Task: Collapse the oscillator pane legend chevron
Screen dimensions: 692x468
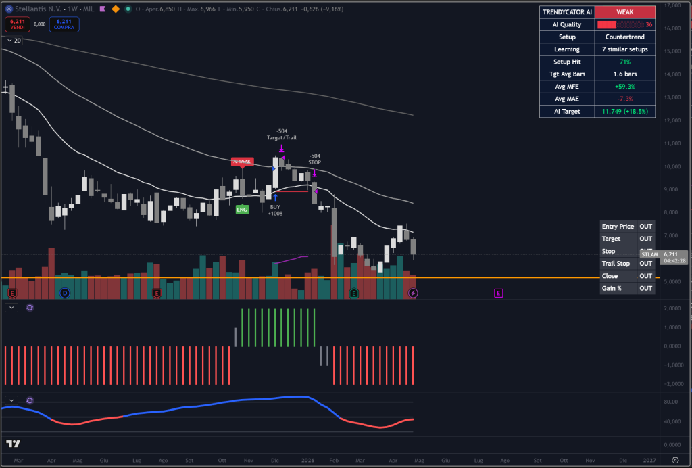Action: [11, 400]
